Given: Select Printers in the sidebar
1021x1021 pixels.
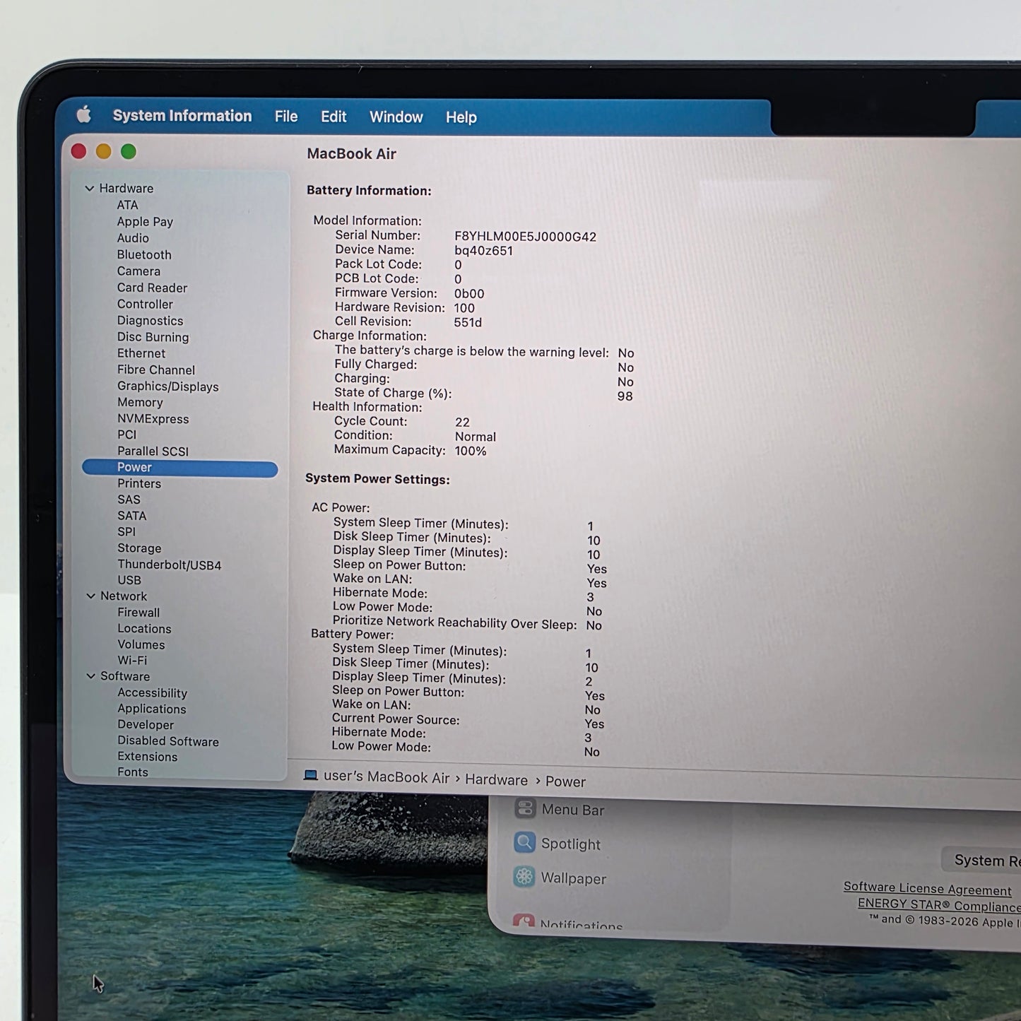Looking at the screenshot, I should (139, 483).
